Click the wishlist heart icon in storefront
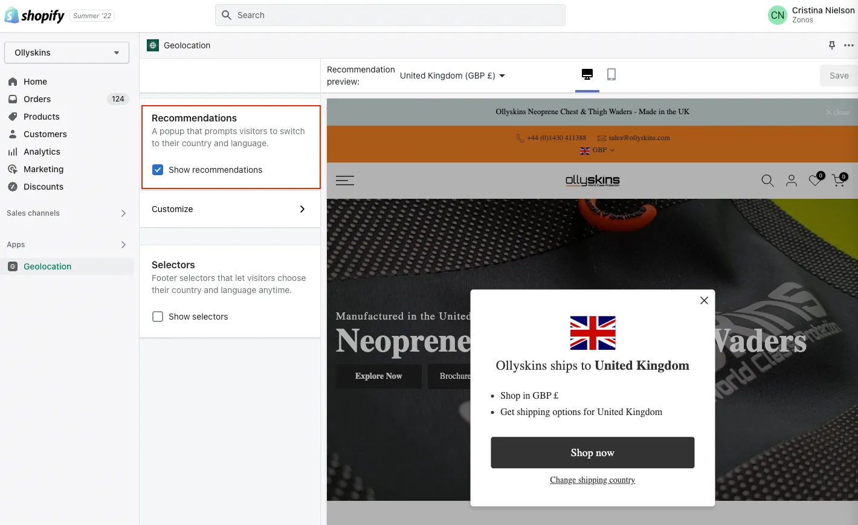Viewport: 858px width, 525px height. (814, 181)
